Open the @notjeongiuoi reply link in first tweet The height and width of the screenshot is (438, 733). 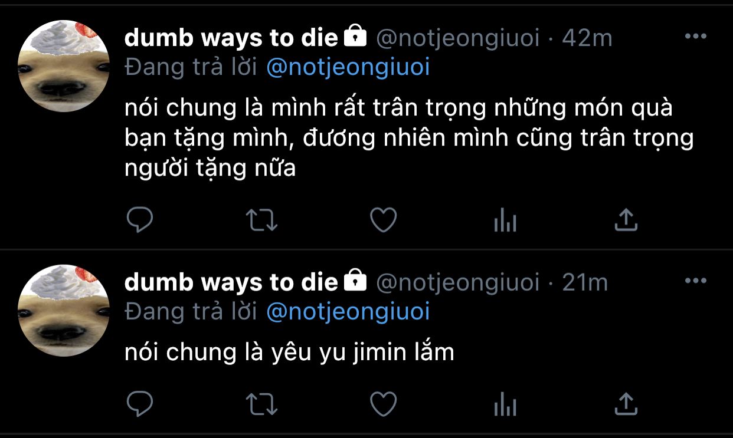pos(348,68)
